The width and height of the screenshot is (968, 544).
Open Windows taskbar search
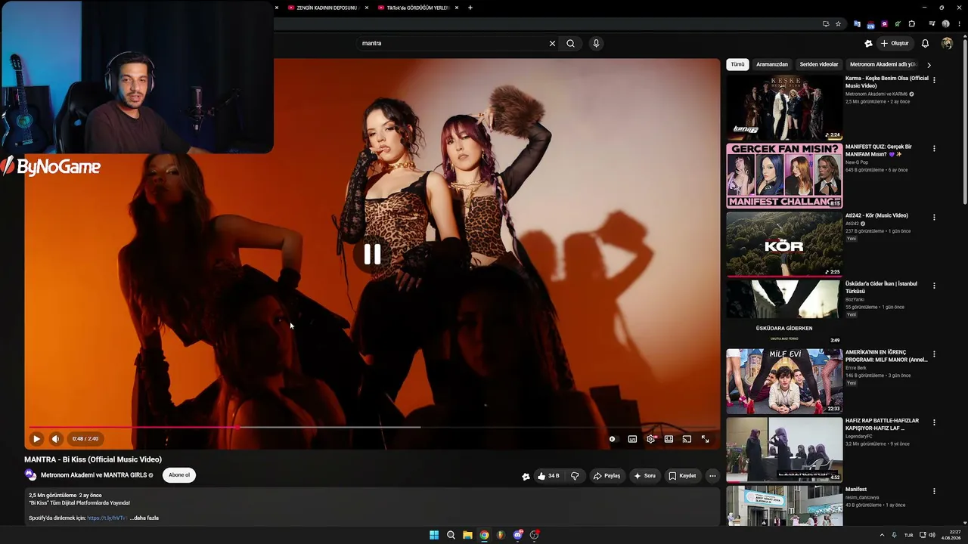[x=451, y=535]
